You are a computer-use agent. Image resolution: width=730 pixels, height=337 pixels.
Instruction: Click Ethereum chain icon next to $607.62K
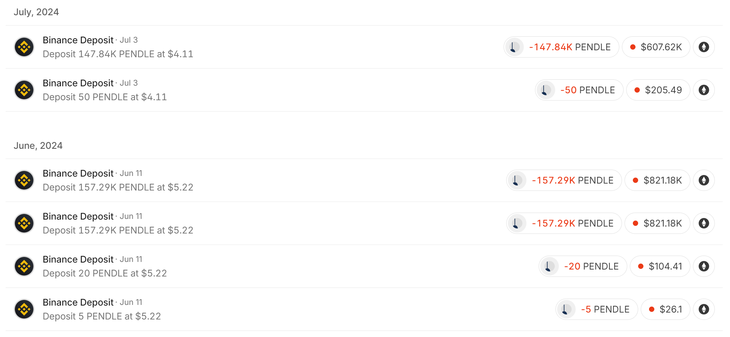pos(704,47)
